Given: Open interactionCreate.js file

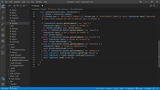Looking at the screenshot, I should point(18,50).
